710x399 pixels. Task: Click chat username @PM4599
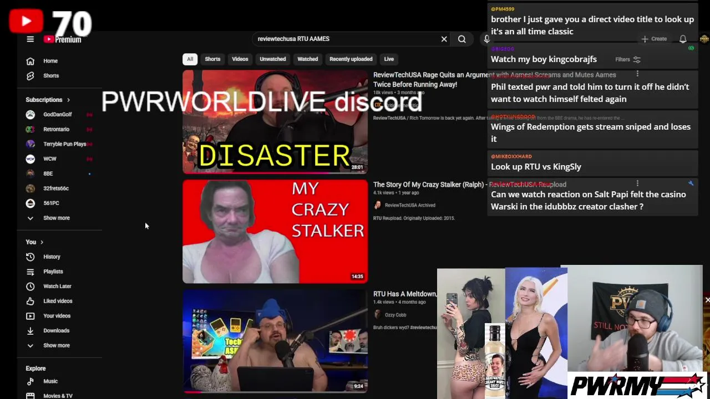(x=503, y=9)
